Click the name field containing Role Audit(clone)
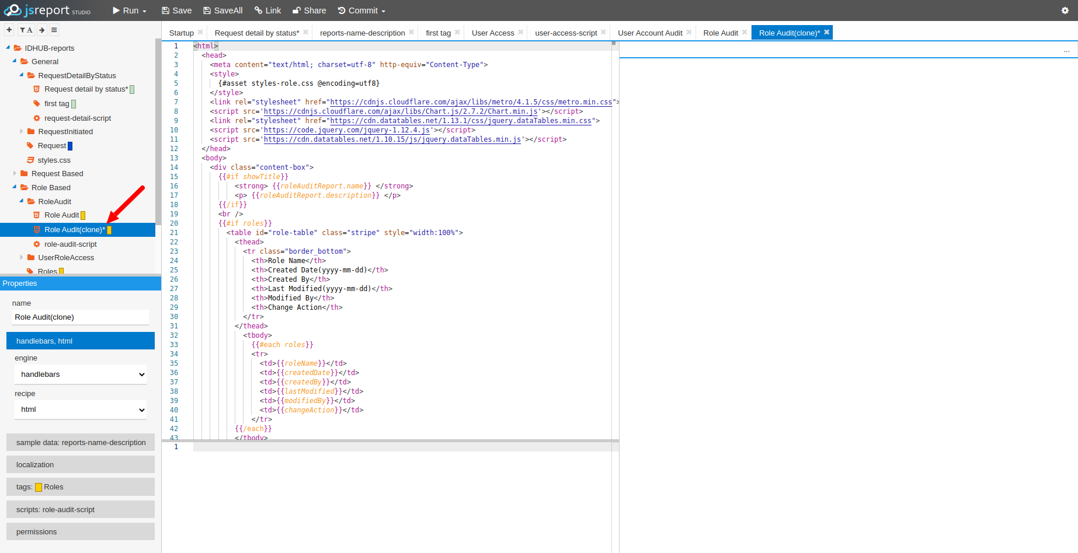This screenshot has height=553, width=1078. click(x=81, y=317)
